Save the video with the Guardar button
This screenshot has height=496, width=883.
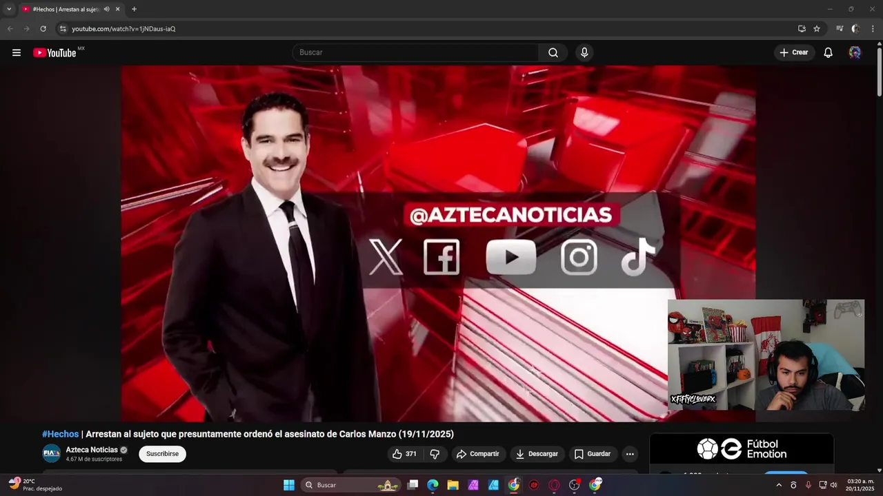pyautogui.click(x=593, y=454)
